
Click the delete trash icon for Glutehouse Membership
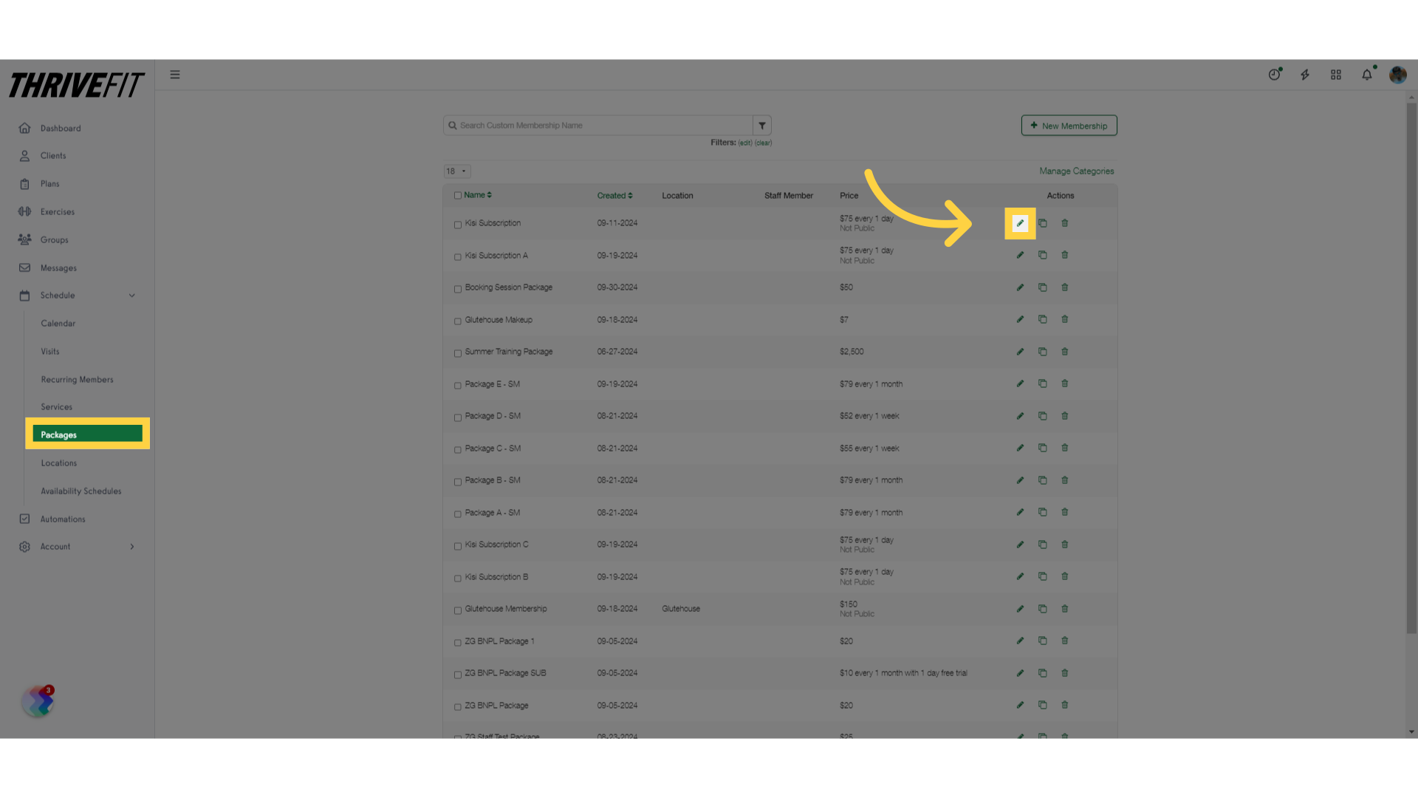1064,608
